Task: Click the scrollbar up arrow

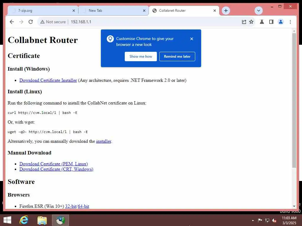Action: pyautogui.click(x=294, y=31)
